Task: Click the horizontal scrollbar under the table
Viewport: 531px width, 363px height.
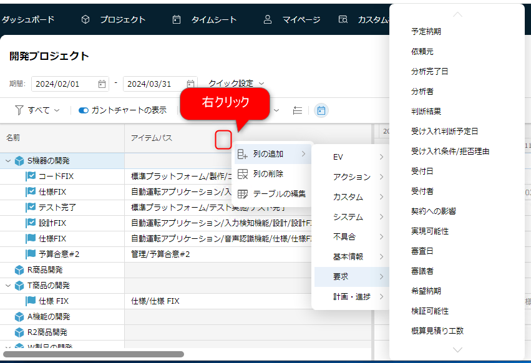Action: (94, 354)
